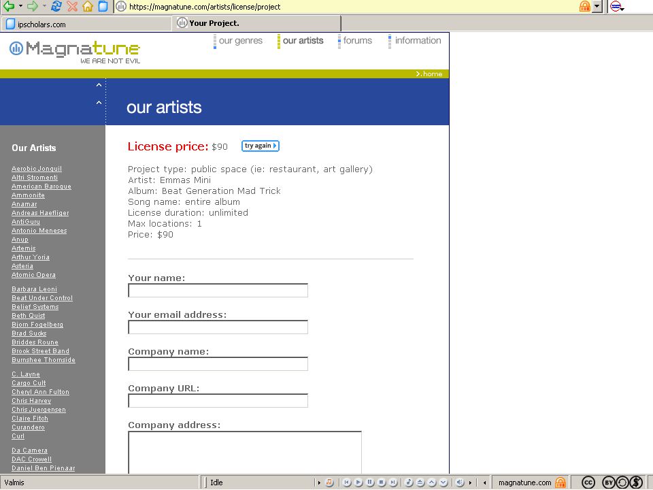
Task: Stop loading with the red X icon
Action: click(73, 6)
